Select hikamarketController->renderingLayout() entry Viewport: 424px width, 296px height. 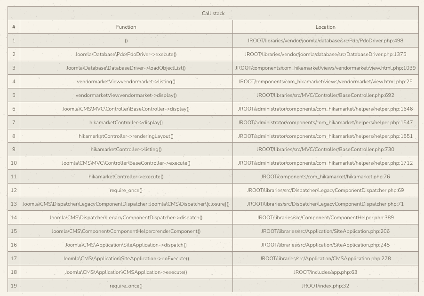point(126,136)
